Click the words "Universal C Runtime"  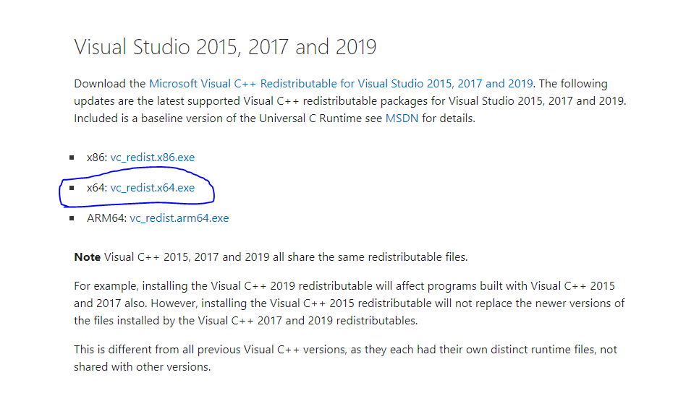coord(310,118)
